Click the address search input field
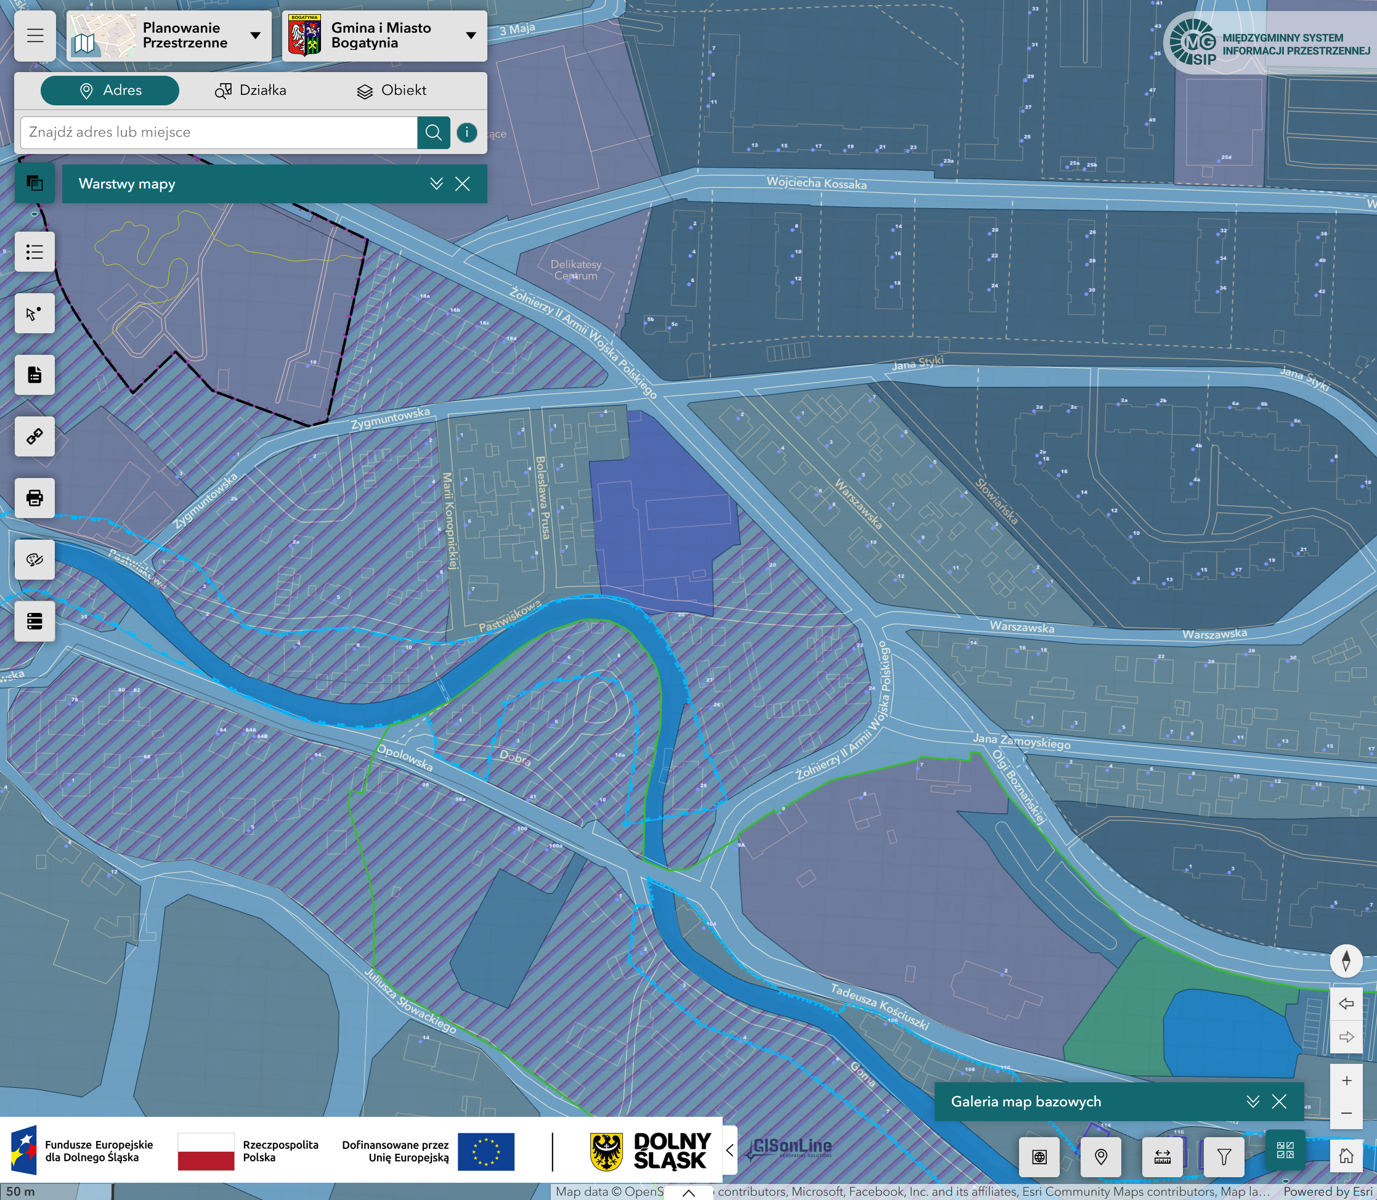 (217, 132)
